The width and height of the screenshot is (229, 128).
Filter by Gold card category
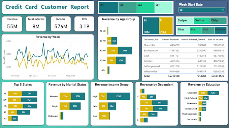tap(208, 30)
